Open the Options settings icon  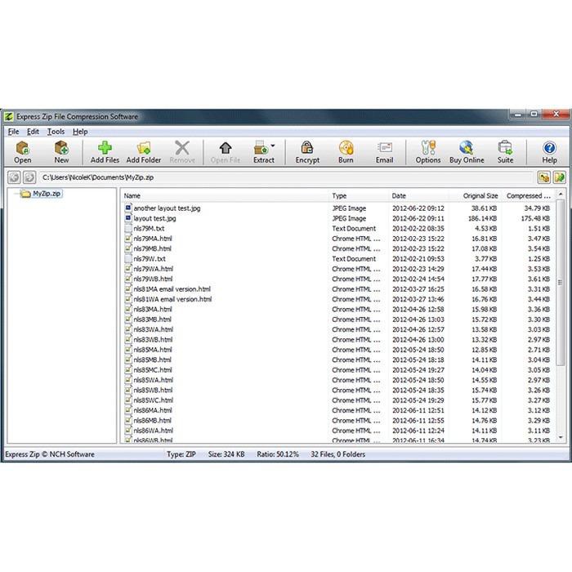coord(427,152)
